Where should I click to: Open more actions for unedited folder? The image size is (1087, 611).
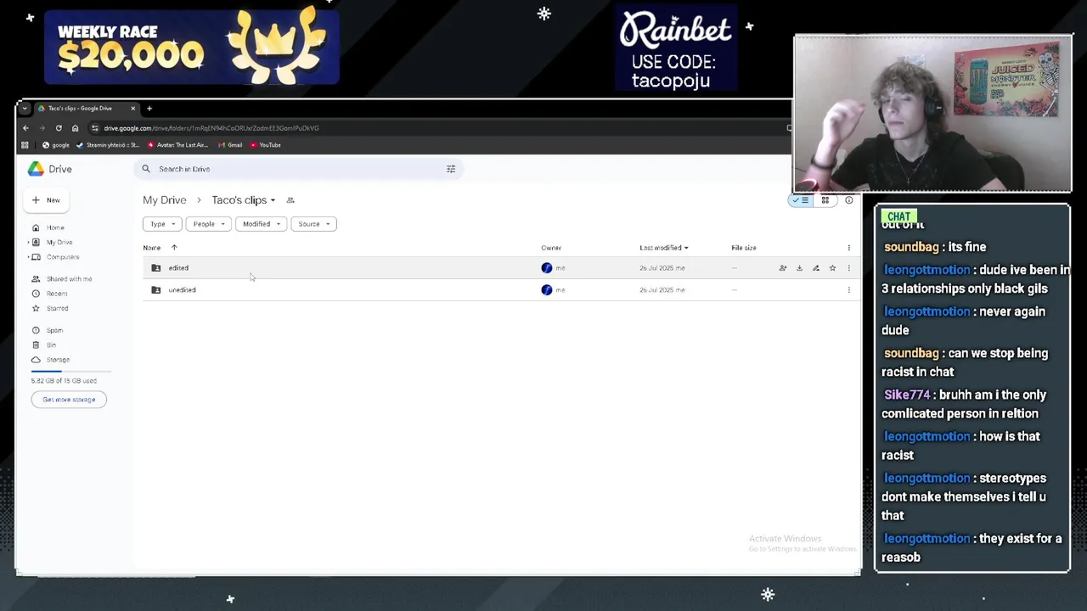point(848,290)
